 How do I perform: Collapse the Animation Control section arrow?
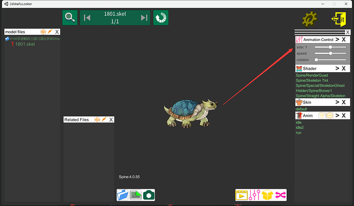[337, 39]
